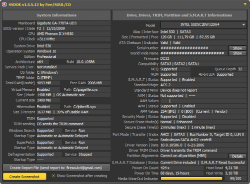Select Queue Depth value 32
This screenshot has width=250, height=184.
(240, 69)
